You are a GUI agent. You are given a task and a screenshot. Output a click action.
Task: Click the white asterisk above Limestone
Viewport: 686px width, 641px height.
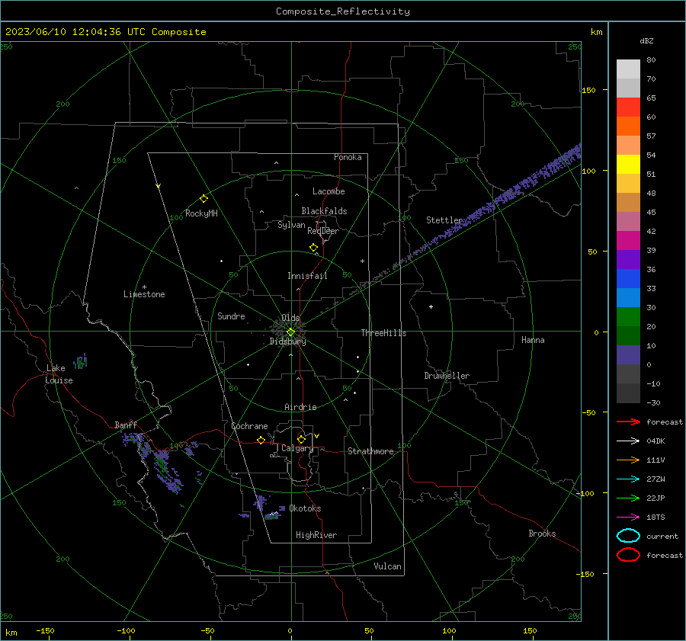144,287
